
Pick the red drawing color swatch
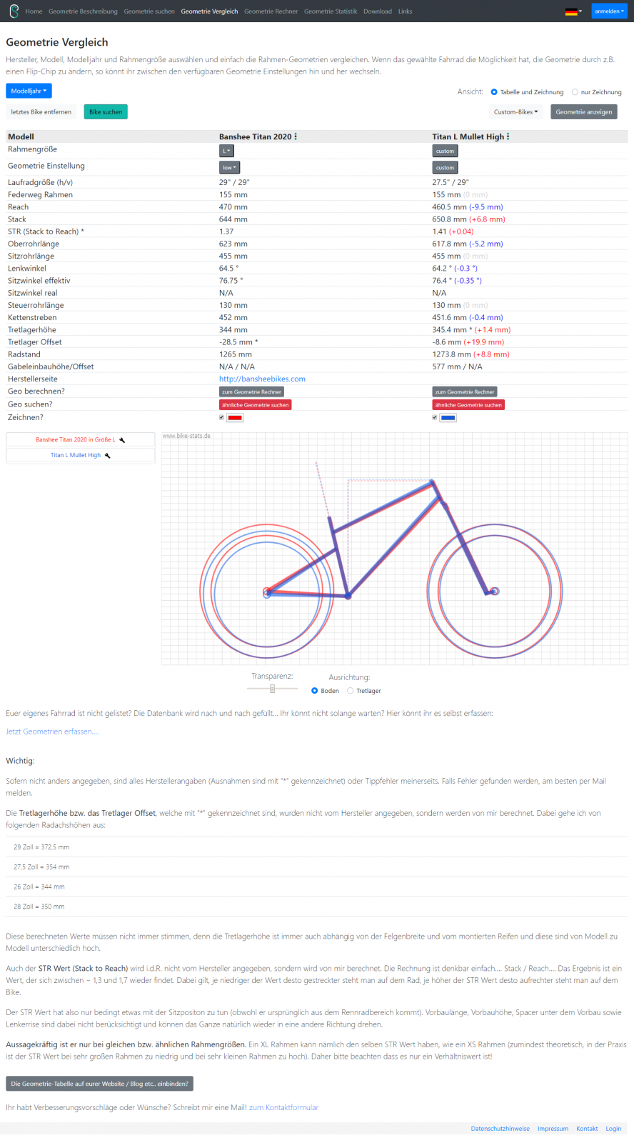(235, 418)
